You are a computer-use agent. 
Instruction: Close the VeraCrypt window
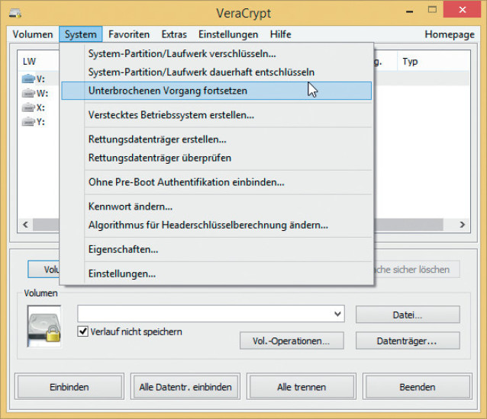point(462,10)
